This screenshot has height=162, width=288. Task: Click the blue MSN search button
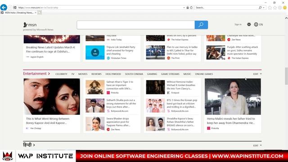pos(201,25)
